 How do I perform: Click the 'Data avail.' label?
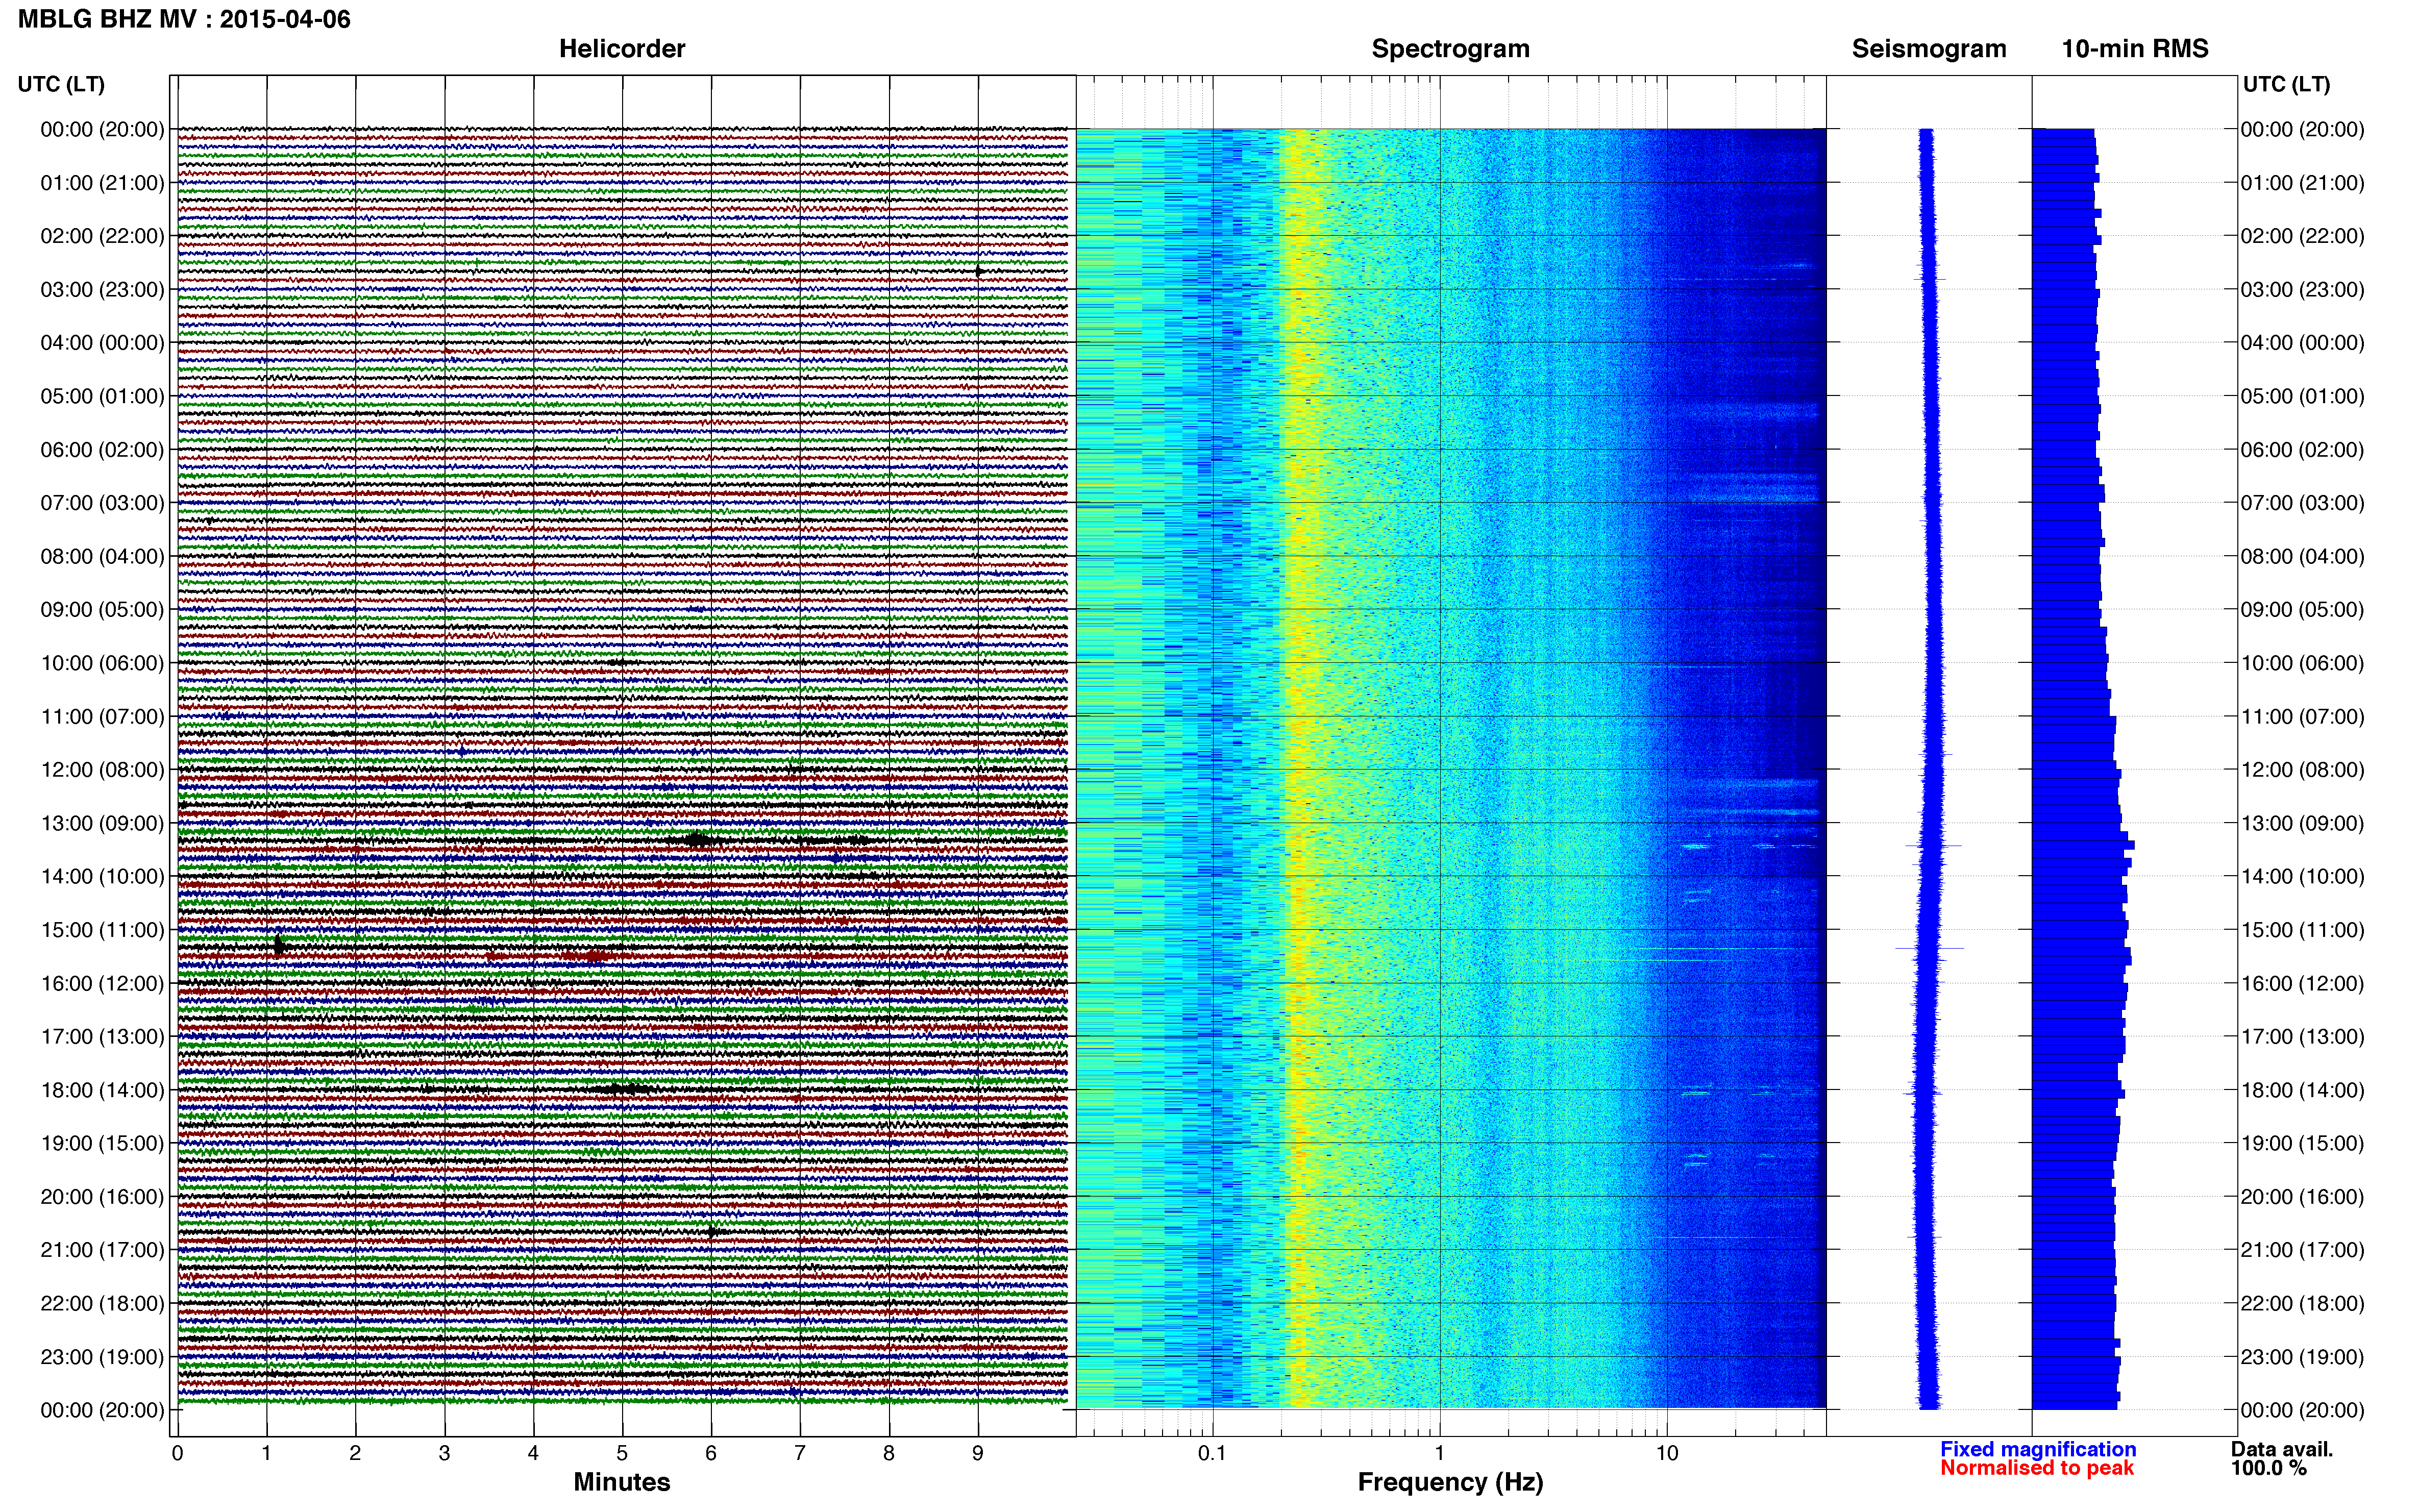[2282, 1449]
